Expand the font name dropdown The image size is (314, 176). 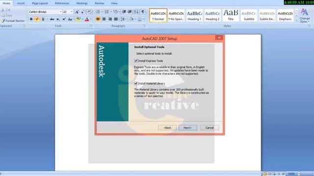[x=61, y=12]
